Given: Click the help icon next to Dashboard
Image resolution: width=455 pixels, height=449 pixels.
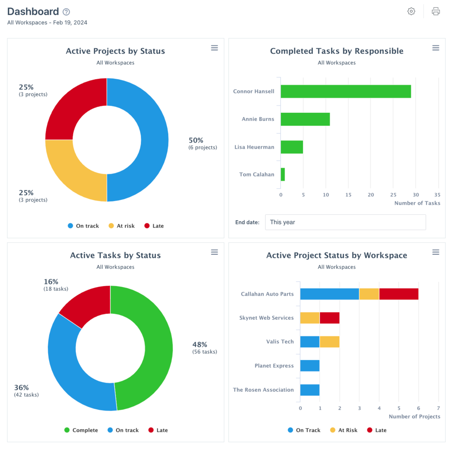Looking at the screenshot, I should (x=66, y=12).
